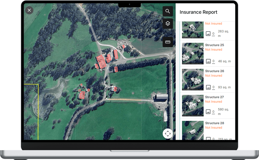
Task: Select the ruler measurement tool
Action: (x=168, y=42)
